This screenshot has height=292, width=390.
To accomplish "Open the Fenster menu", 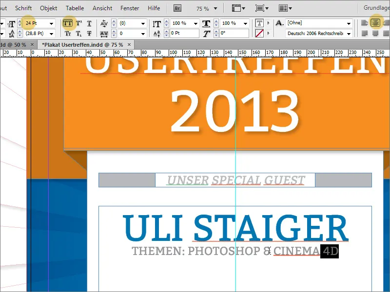I will pyautogui.click(x=130, y=8).
